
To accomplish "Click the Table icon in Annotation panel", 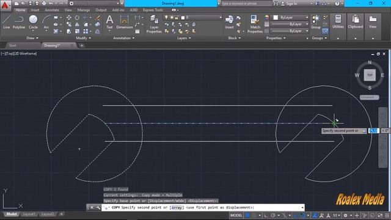I will [137, 31].
